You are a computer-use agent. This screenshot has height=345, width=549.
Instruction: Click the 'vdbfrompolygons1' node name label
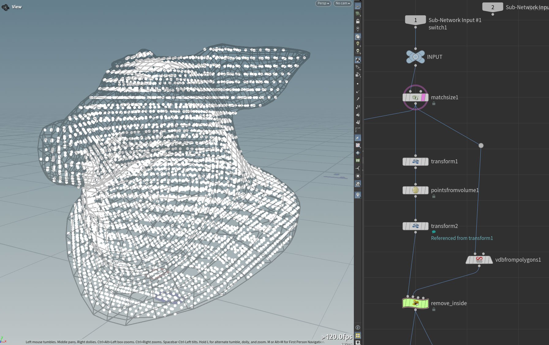(x=518, y=260)
